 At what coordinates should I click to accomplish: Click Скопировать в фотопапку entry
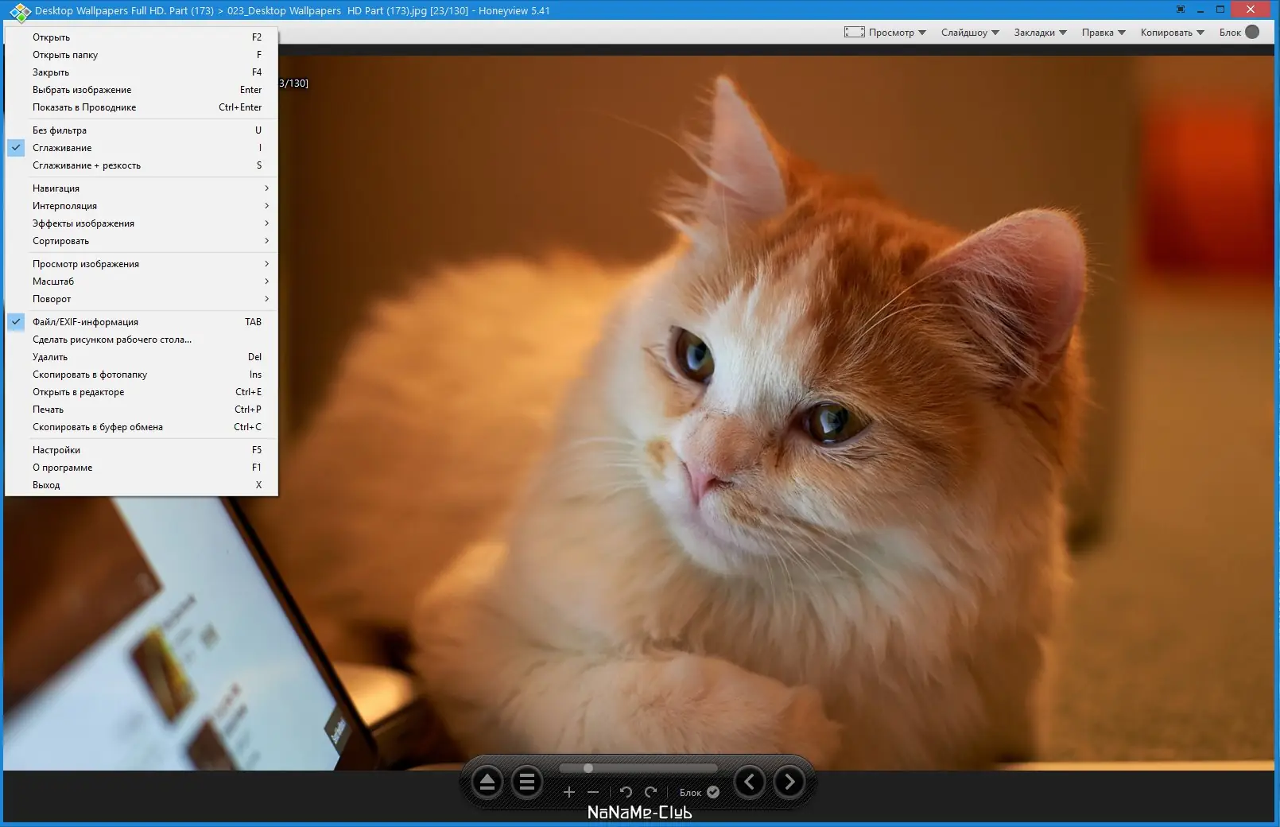pos(142,375)
